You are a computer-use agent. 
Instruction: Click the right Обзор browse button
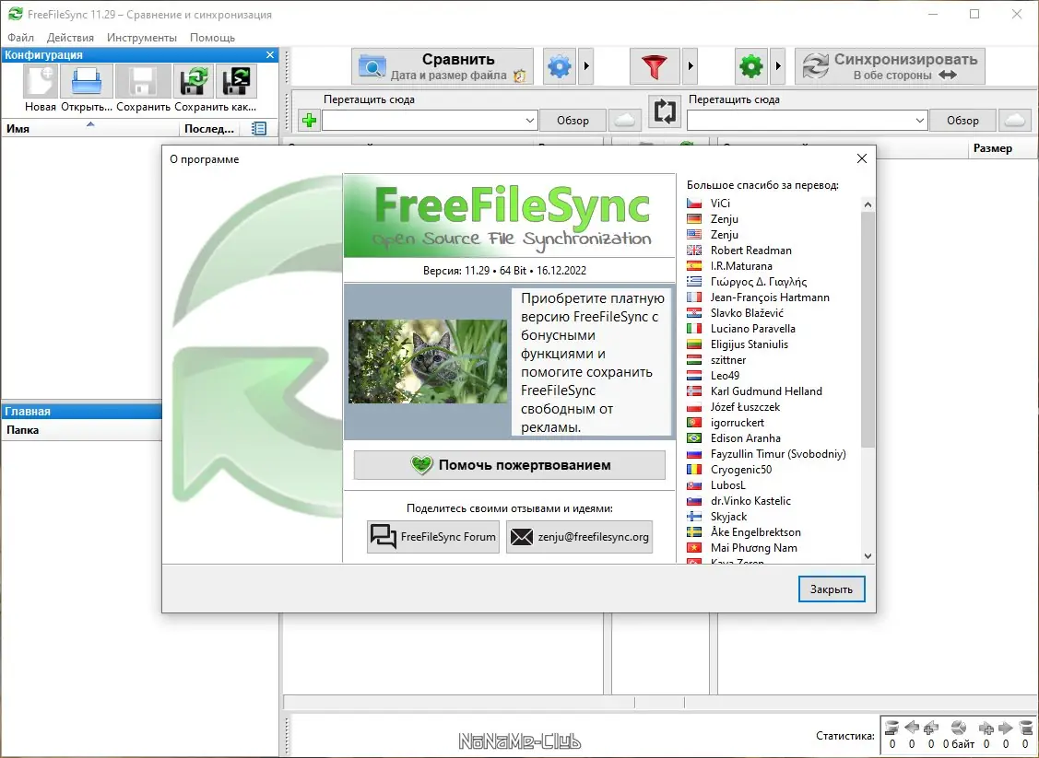962,121
